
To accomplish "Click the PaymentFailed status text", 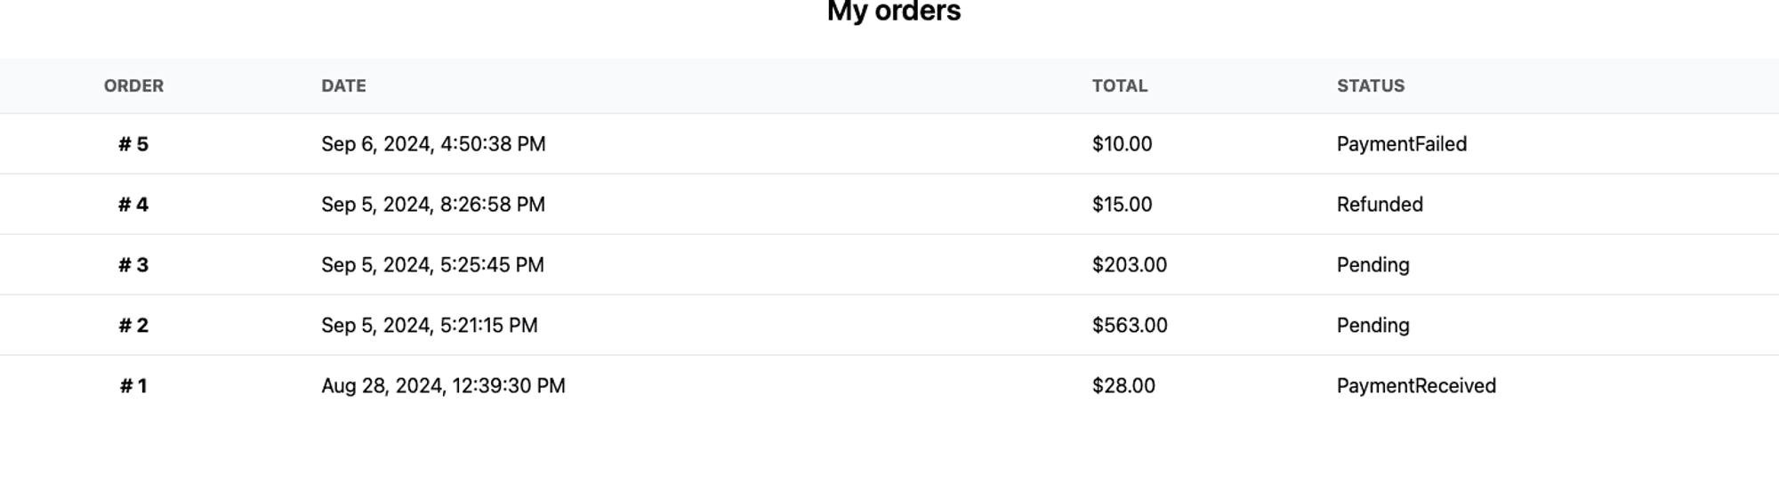I will click(x=1401, y=144).
